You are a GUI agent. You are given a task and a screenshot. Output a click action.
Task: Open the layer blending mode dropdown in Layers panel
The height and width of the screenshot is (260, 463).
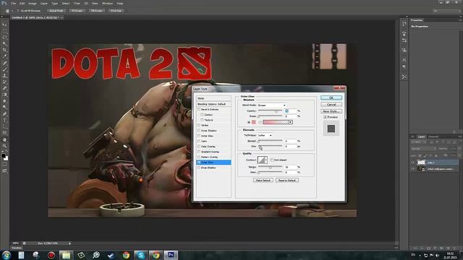pyautogui.click(x=423, y=149)
